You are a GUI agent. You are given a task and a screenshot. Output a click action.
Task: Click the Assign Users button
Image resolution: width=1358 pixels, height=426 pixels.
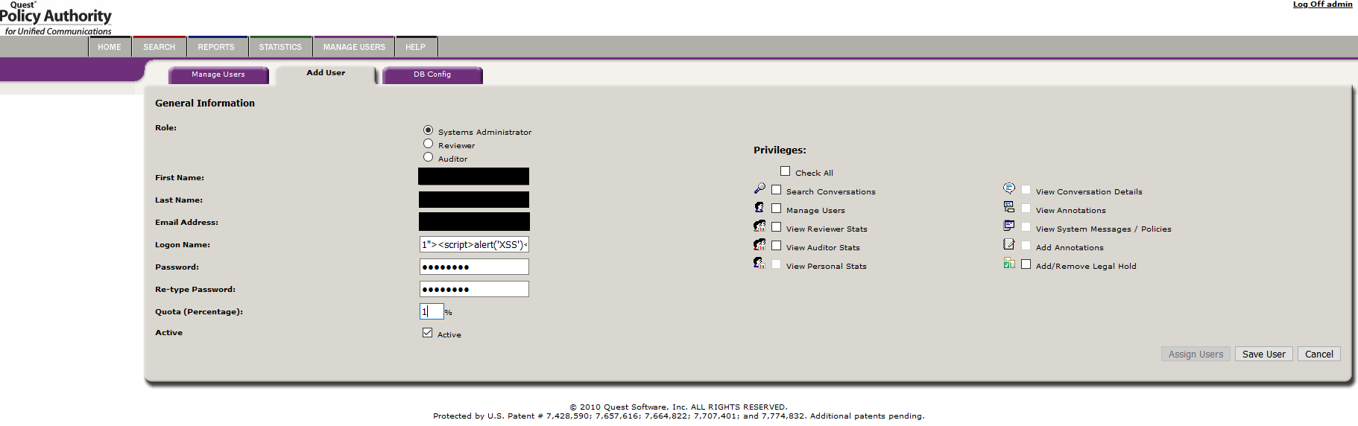tap(1196, 355)
